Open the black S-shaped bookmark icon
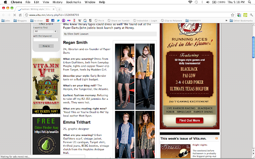 (x=90, y=20)
